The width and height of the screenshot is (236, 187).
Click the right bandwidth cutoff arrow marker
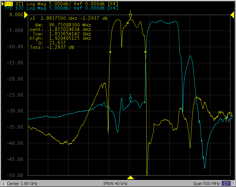[x=145, y=51]
